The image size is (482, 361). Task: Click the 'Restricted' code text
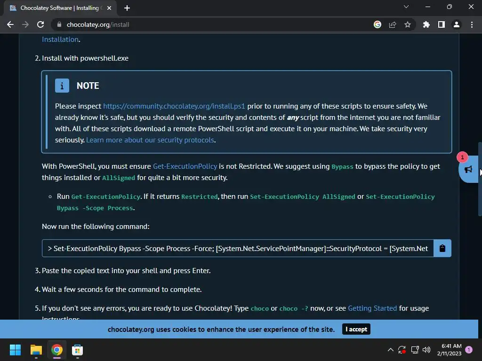click(x=200, y=197)
